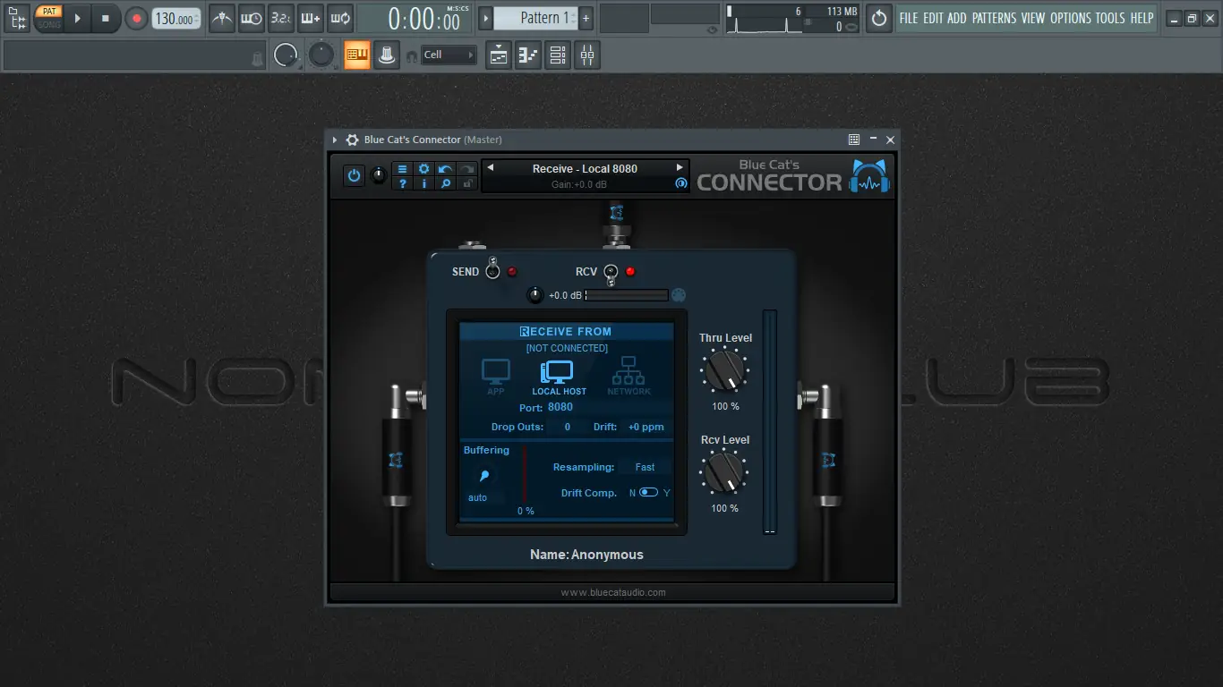Open the Resampling 'Fast' dropdown

[x=645, y=467]
